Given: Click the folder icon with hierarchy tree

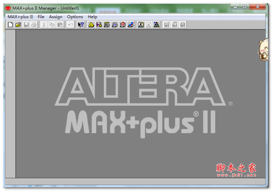Looking at the screenshot, I should [141, 25].
